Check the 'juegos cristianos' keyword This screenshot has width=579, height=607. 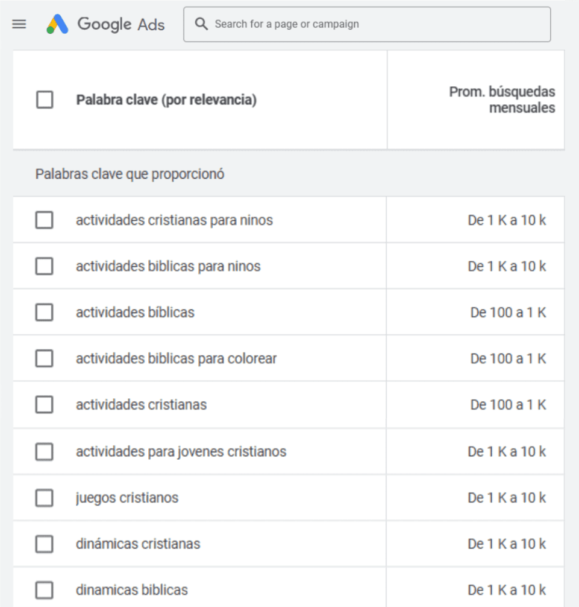pyautogui.click(x=44, y=498)
